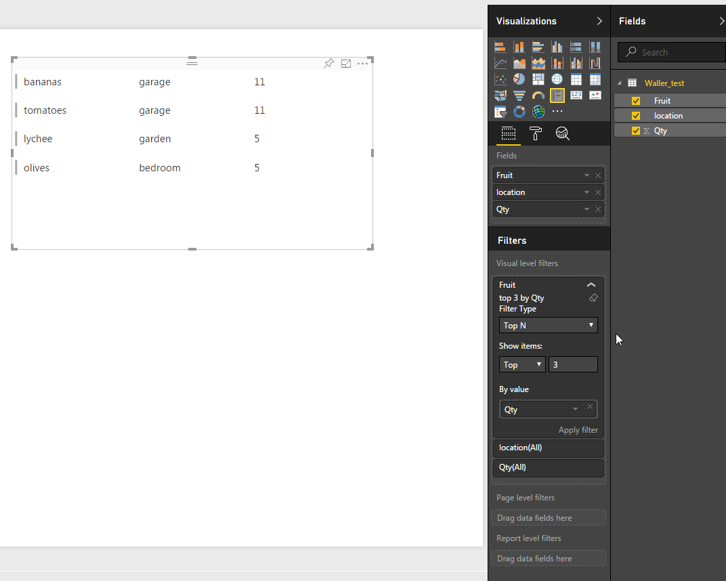Viewport: 726px width, 581px height.
Task: Open the Analytics pane tab
Action: pos(562,133)
